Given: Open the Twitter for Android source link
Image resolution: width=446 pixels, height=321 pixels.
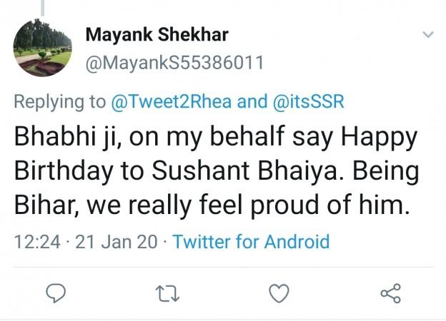Looking at the screenshot, I should tap(251, 242).
